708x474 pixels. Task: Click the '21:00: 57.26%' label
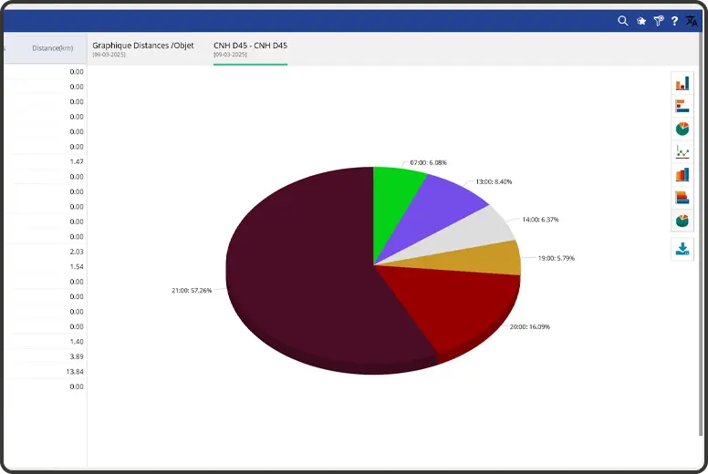click(x=192, y=291)
